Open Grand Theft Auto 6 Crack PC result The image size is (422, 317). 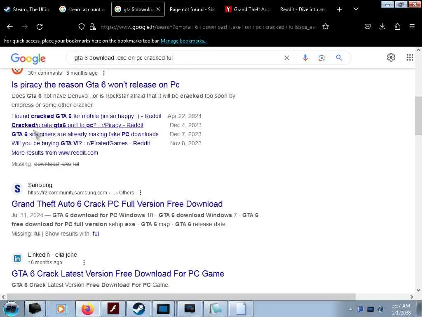pyautogui.click(x=117, y=204)
